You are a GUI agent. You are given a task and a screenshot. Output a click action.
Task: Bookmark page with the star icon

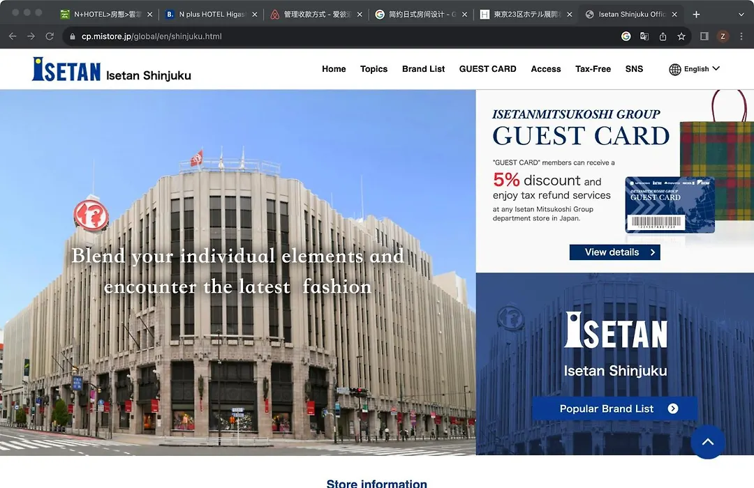coord(681,36)
